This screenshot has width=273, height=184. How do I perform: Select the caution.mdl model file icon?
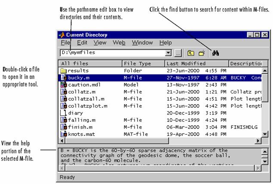click(x=63, y=85)
